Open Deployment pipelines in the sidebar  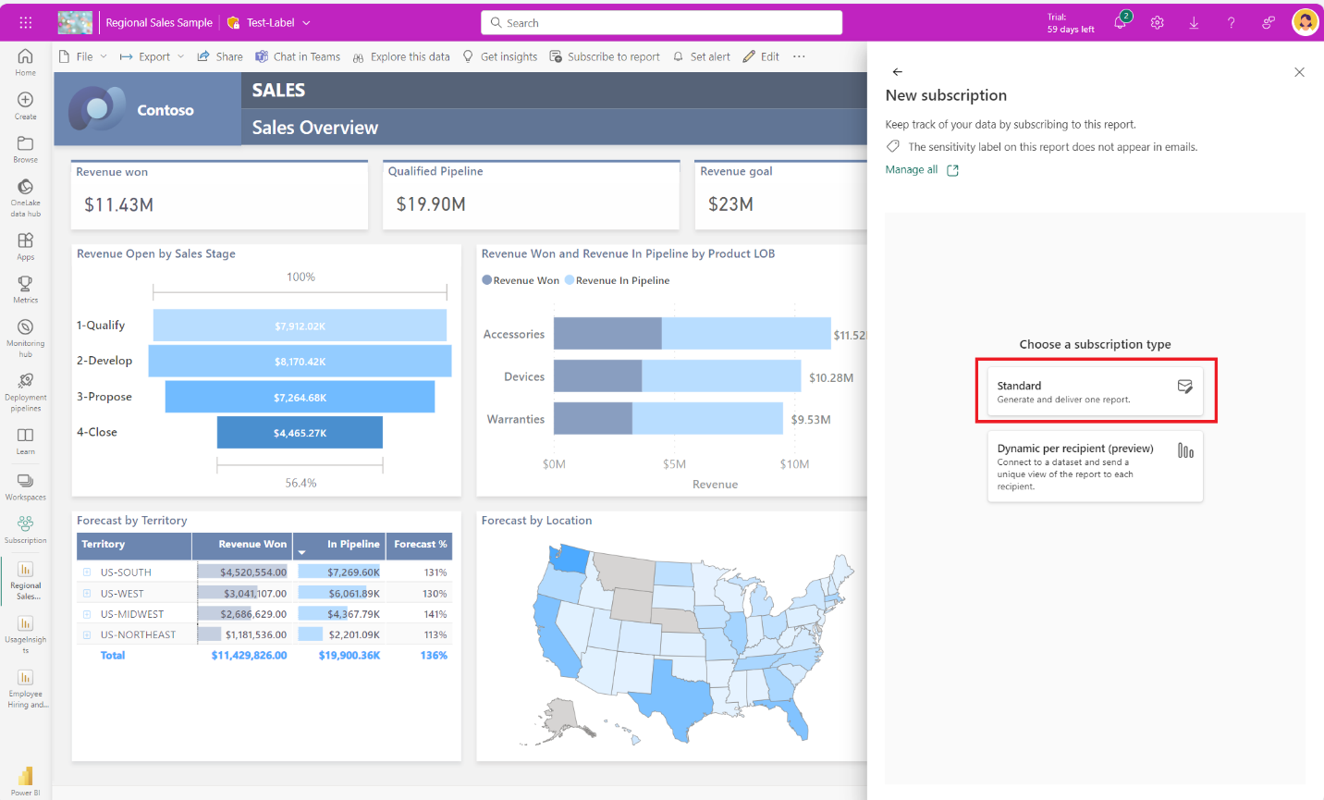[25, 392]
